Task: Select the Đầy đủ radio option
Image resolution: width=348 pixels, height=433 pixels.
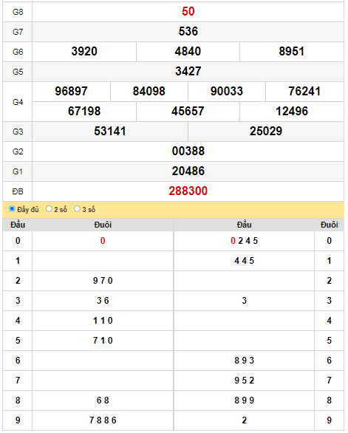Action: click(x=12, y=209)
